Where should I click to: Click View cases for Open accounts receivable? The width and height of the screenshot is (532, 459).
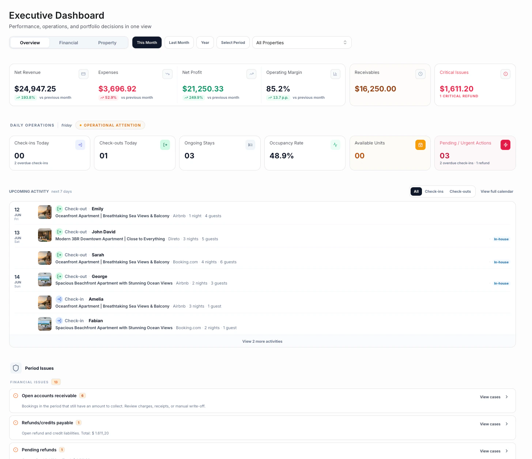click(490, 397)
